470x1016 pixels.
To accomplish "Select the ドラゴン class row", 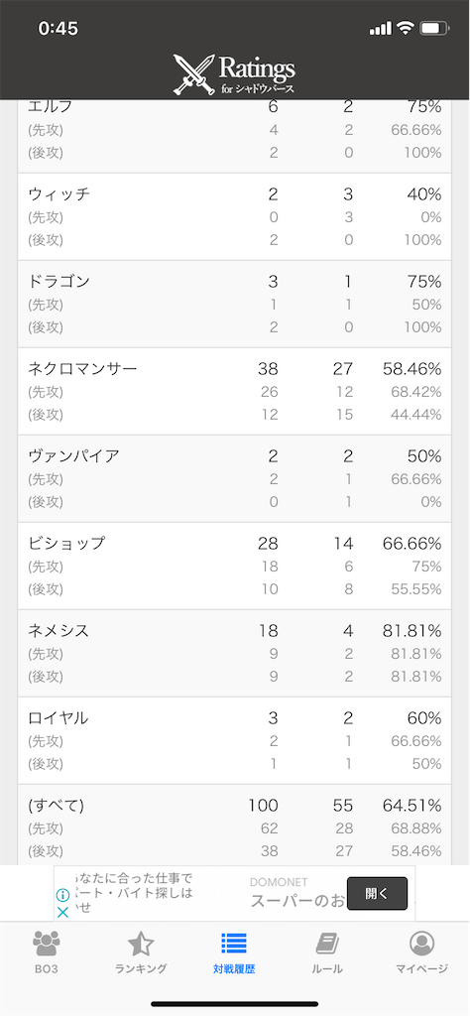I will pos(234,304).
